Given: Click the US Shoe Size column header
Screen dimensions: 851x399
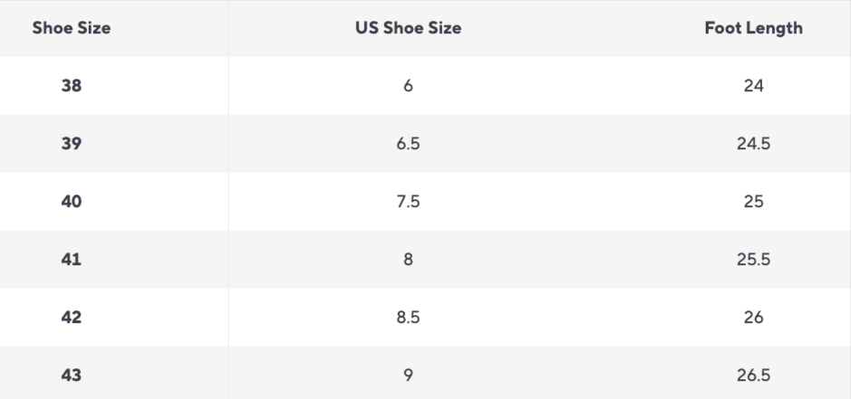Looking at the screenshot, I should [x=408, y=28].
